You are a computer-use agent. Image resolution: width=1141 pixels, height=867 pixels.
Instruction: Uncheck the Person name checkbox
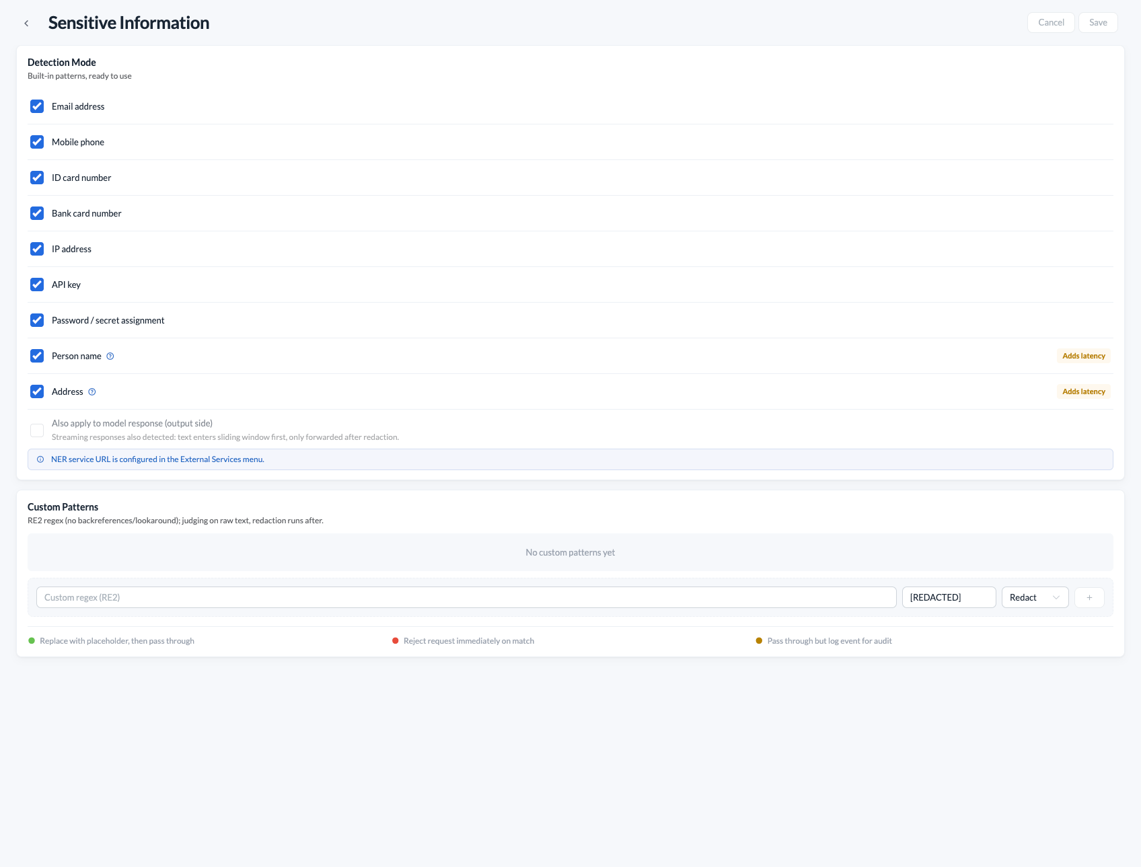[37, 356]
